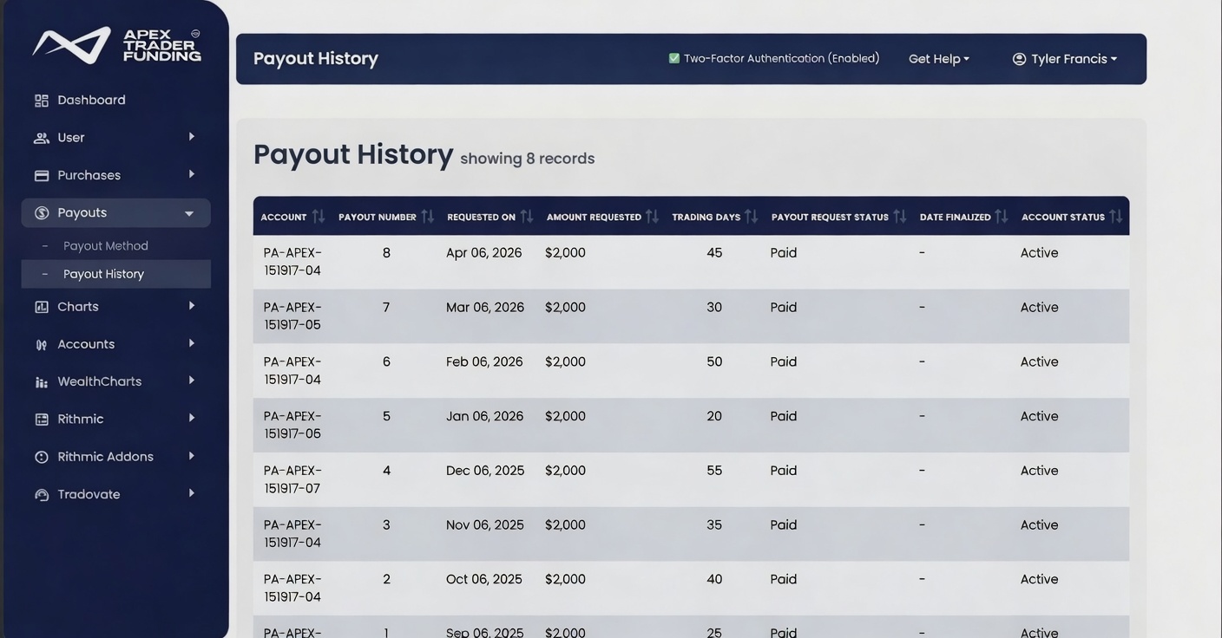Click trading days value 55
The width and height of the screenshot is (1222, 638).
coord(714,471)
